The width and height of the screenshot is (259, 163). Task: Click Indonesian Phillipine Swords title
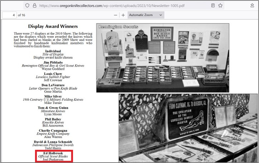(53, 145)
